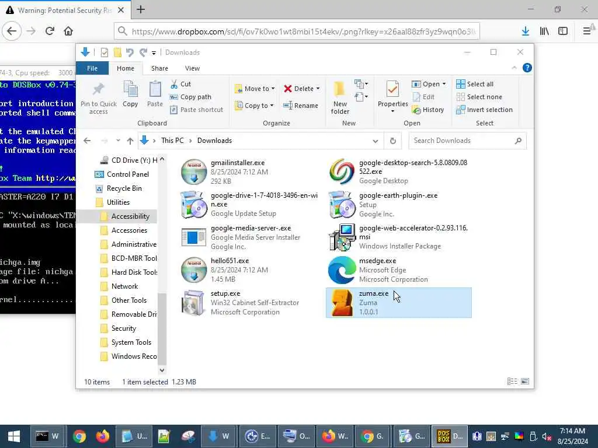This screenshot has width=598, height=448.
Task: Click the Paste icon in the ribbon
Action: pyautogui.click(x=155, y=90)
